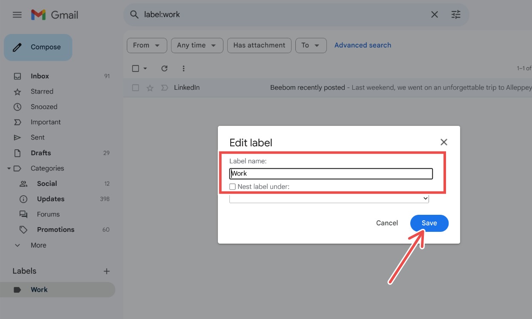Viewport: 532px width, 319px height.
Task: Click inside the Label name field
Action: [x=331, y=173]
